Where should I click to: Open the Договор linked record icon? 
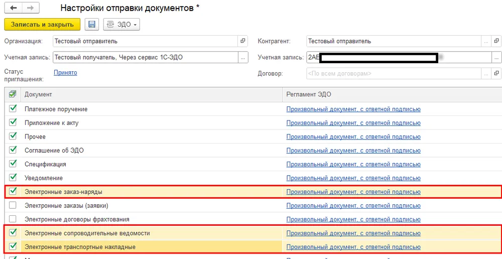tap(496, 73)
